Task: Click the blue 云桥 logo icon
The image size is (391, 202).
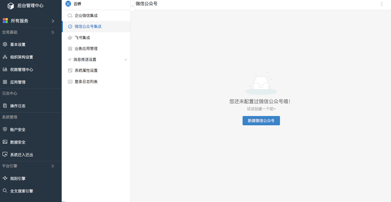Action: point(68,4)
